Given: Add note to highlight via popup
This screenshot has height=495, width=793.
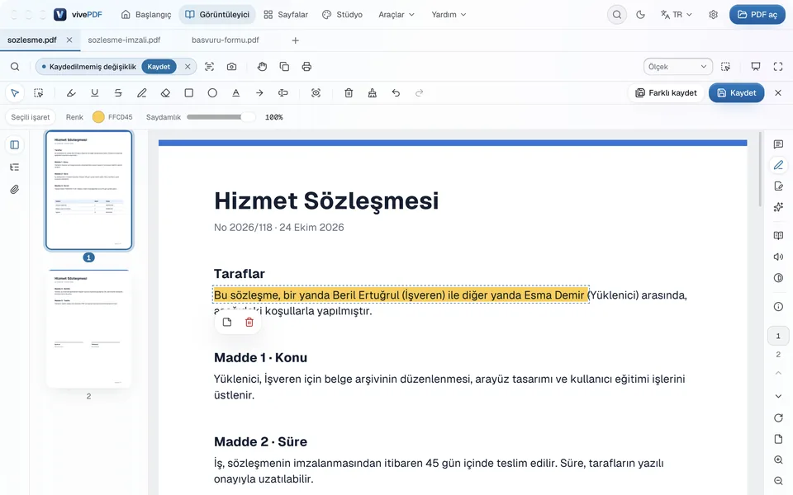Looking at the screenshot, I should (227, 323).
